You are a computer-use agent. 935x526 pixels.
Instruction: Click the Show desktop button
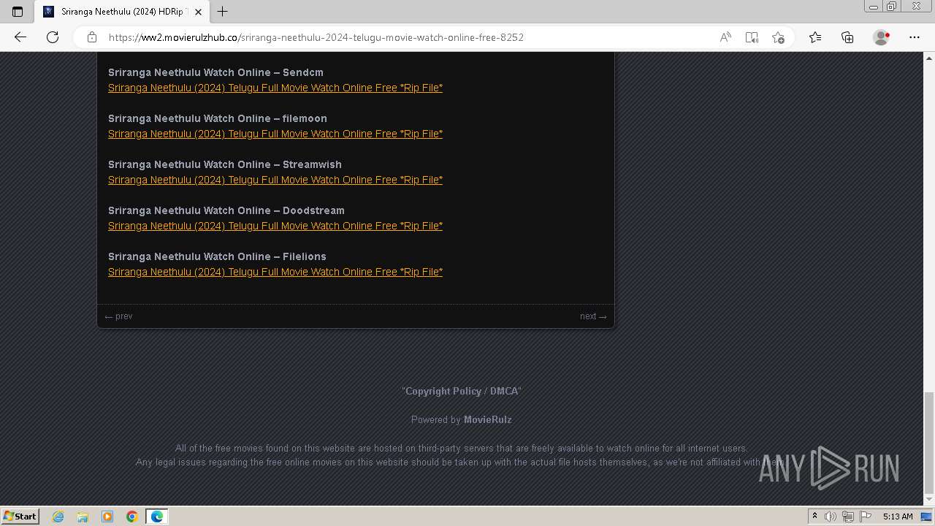928,517
